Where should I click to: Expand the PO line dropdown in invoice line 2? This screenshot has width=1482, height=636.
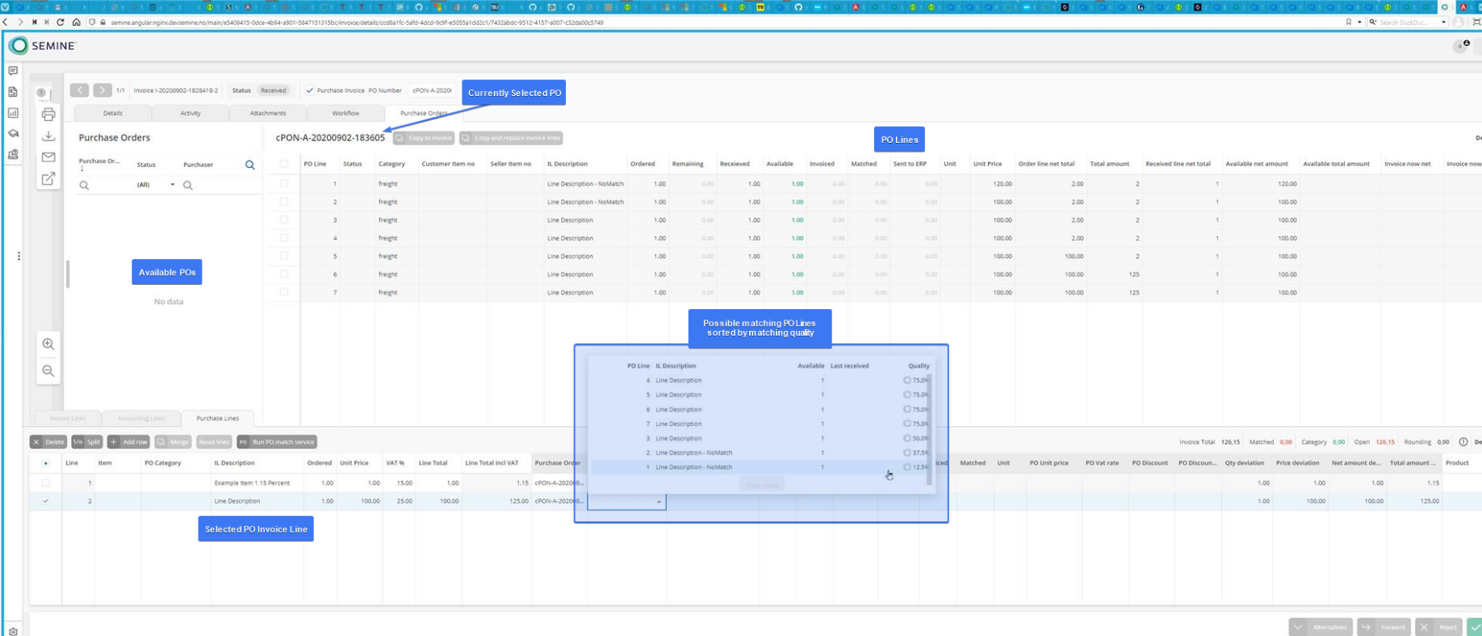pyautogui.click(x=659, y=502)
